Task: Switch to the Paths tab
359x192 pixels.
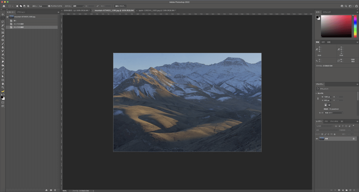Action: tap(326, 121)
